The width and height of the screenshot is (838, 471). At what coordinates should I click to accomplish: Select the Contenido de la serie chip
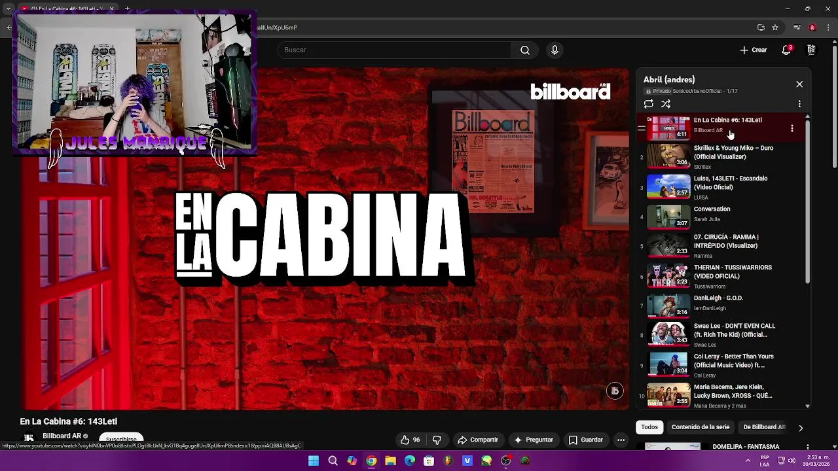(x=700, y=427)
